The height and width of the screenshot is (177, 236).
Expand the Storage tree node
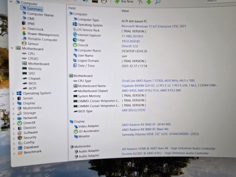(x=14, y=114)
